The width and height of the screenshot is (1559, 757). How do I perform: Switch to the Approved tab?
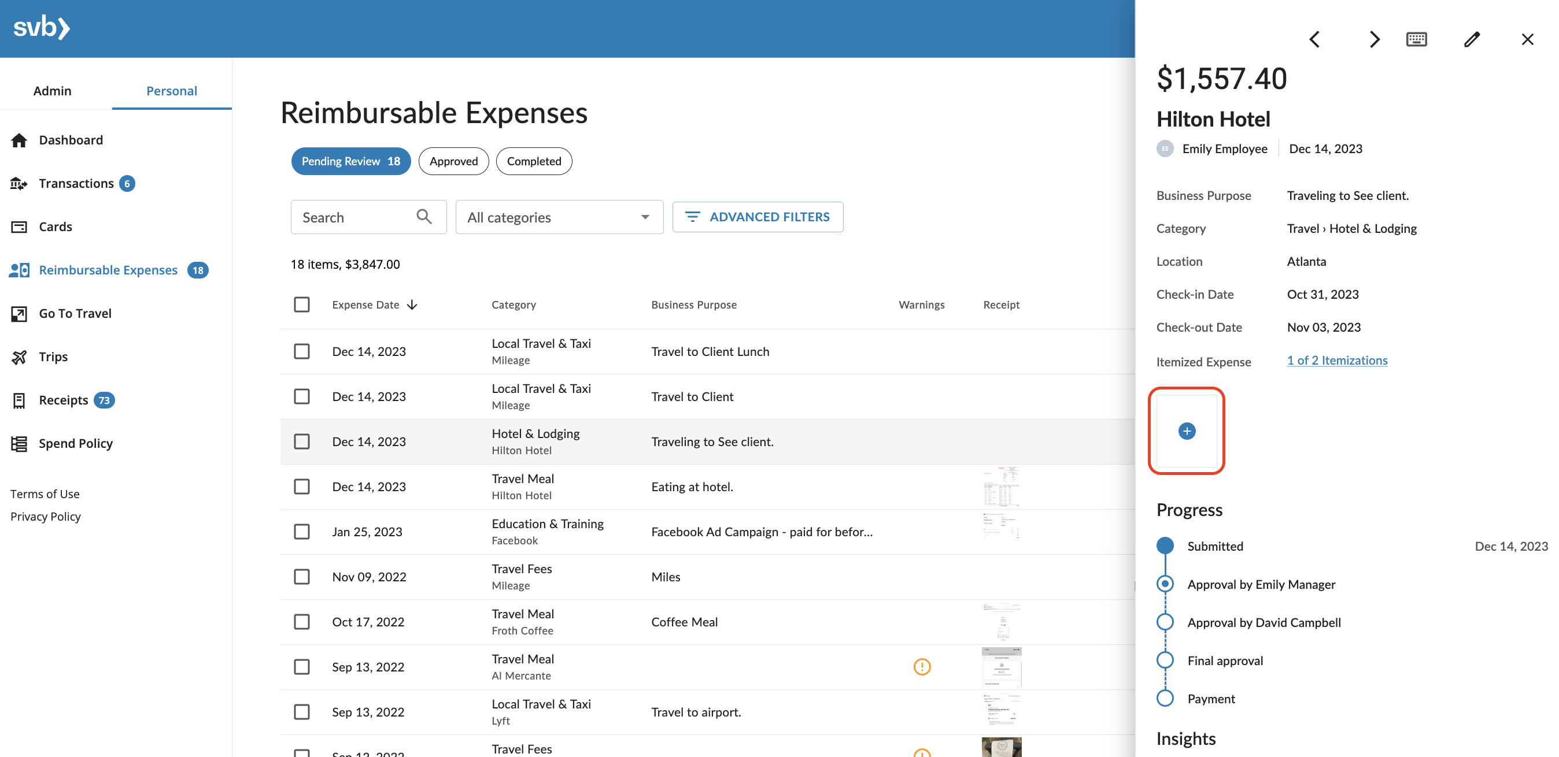453,160
